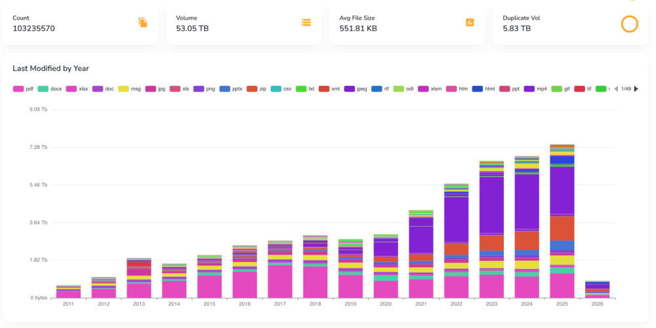The image size is (656, 328).
Task: Hide mp4 series in legend
Action: pyautogui.click(x=536, y=89)
